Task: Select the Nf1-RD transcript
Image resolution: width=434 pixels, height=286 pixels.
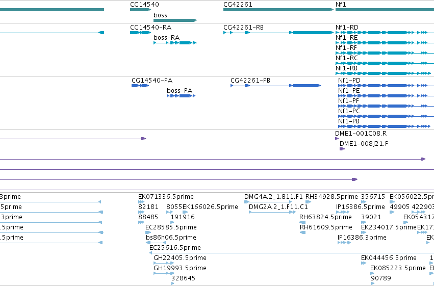Action: click(x=385, y=33)
